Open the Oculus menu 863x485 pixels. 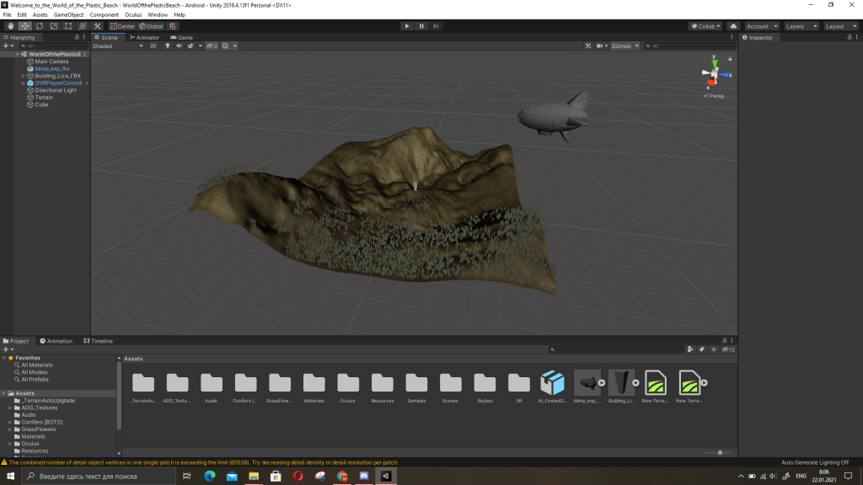[133, 15]
